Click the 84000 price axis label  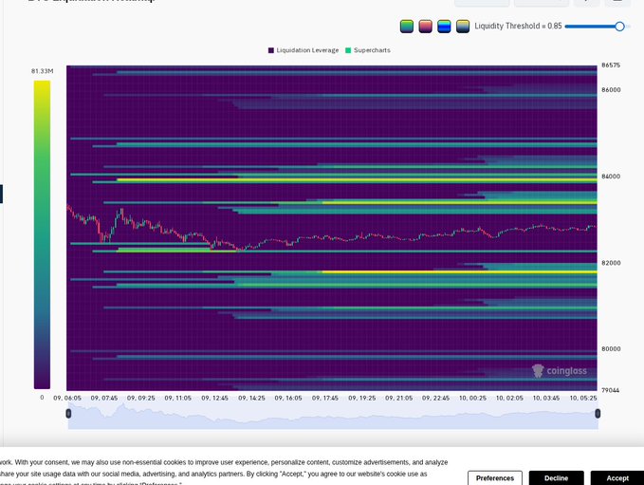[611, 177]
